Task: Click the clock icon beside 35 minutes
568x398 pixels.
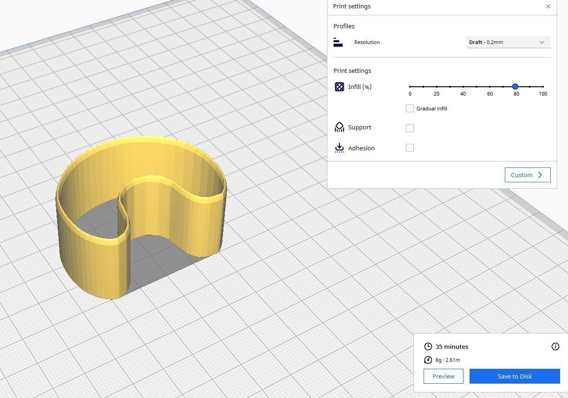Action: click(428, 347)
